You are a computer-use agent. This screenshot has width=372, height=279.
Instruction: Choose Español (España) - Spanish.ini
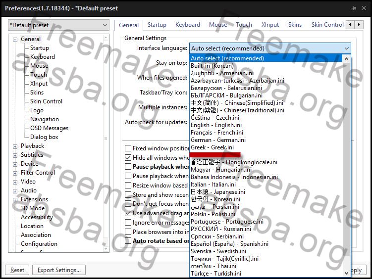266,244
